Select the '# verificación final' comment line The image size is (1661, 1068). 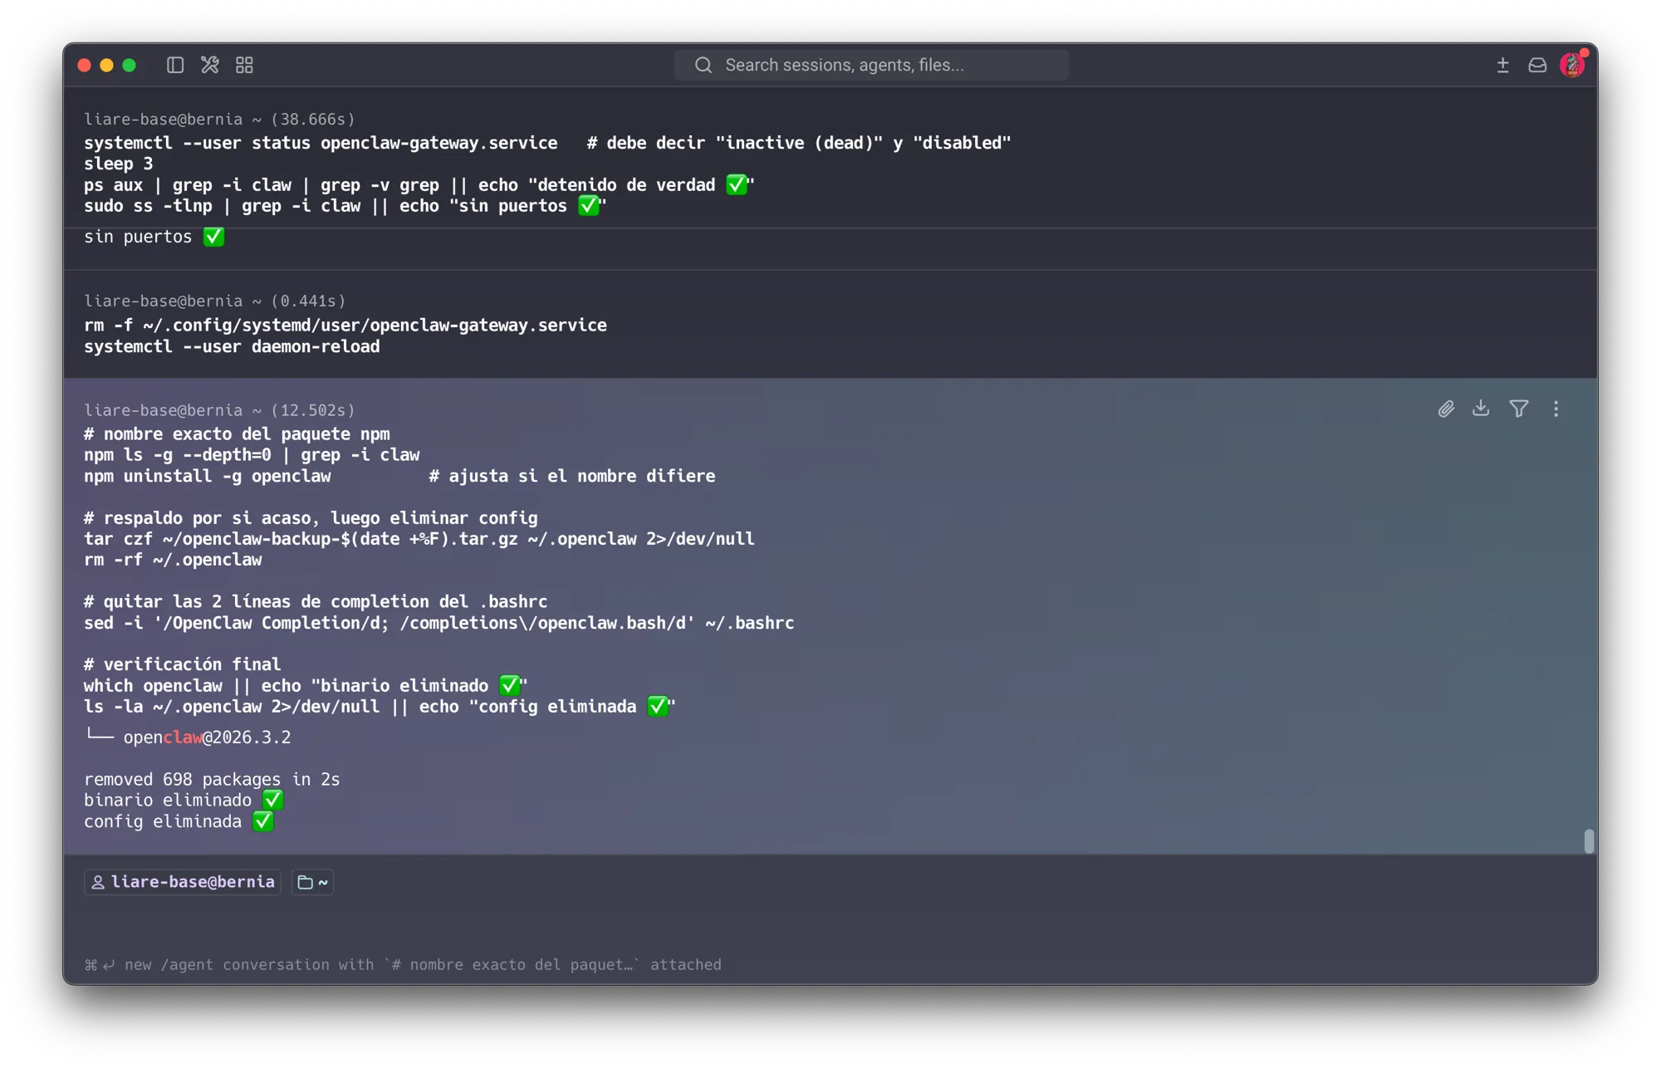(183, 664)
